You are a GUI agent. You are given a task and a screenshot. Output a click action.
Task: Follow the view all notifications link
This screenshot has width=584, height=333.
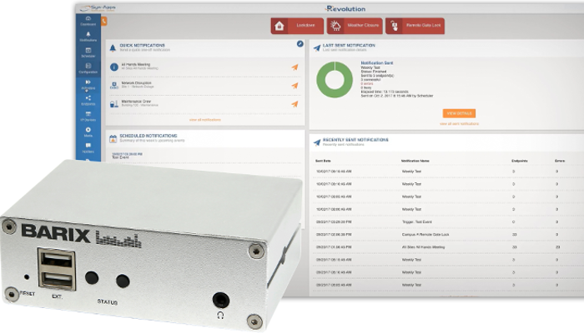205,120
